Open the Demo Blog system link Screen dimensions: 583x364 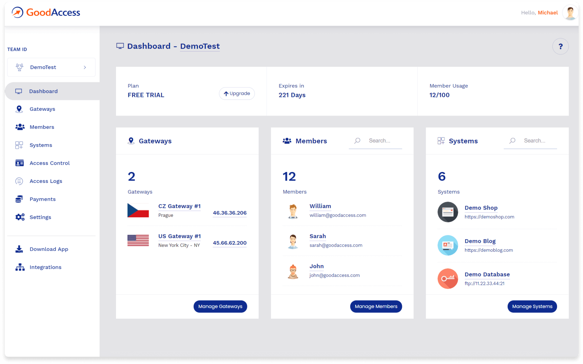click(480, 241)
